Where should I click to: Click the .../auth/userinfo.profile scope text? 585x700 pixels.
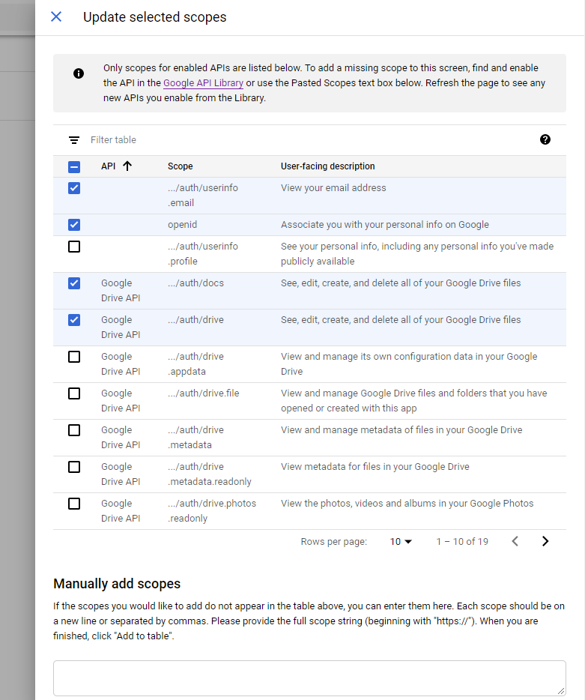203,253
